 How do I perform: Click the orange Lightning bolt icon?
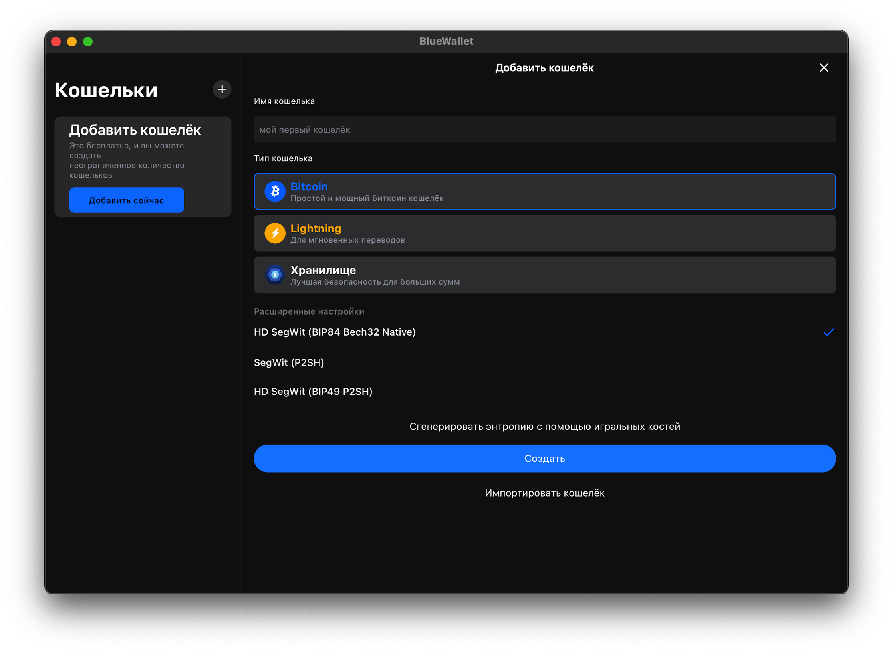(275, 233)
